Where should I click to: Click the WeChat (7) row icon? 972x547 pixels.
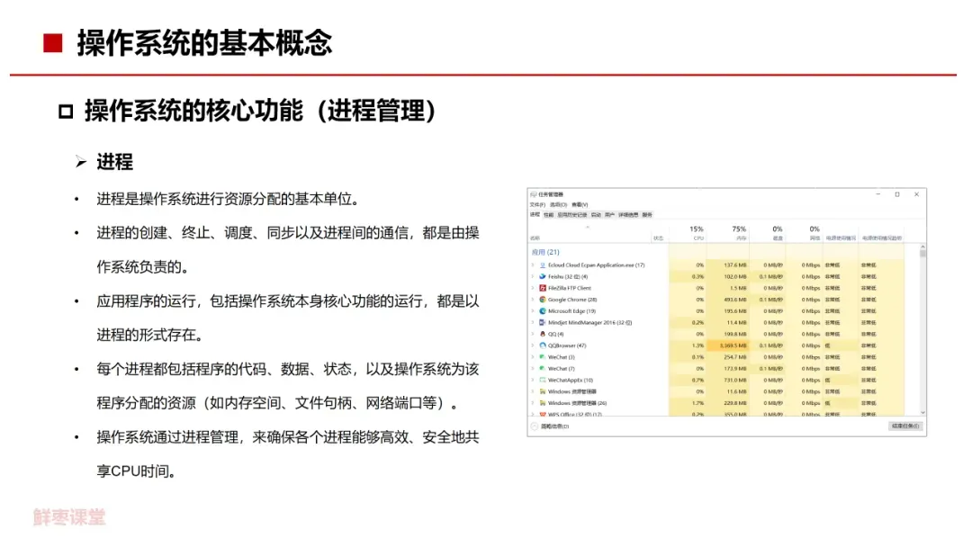click(x=543, y=369)
